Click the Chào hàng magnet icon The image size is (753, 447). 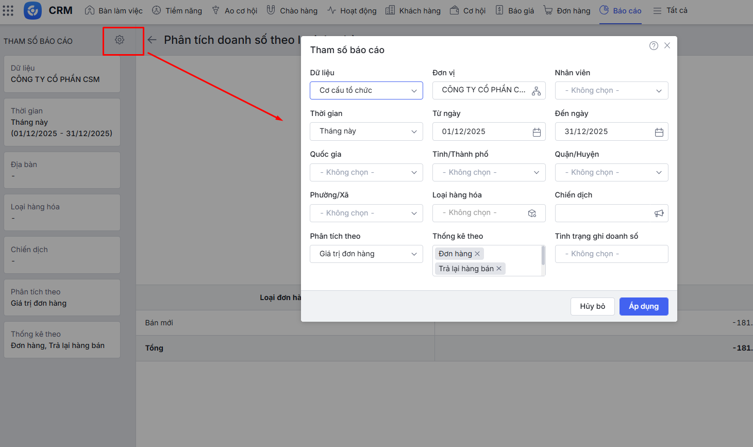[x=271, y=10]
